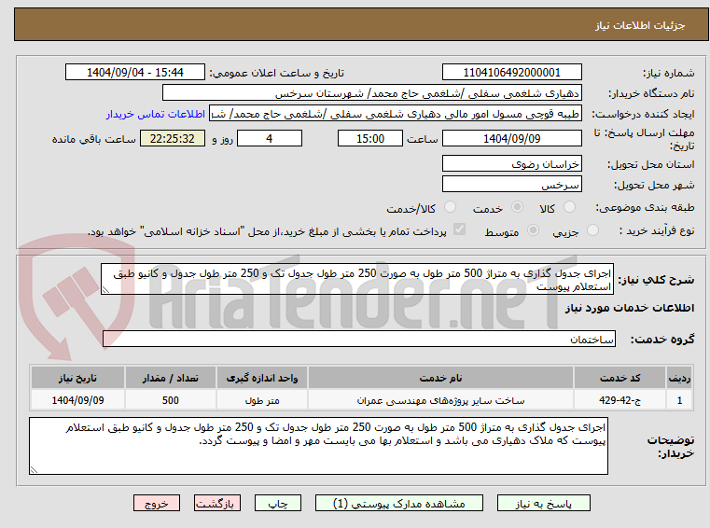Click the واحد اندازه گیری column header
The image size is (710, 528).
pos(262,378)
